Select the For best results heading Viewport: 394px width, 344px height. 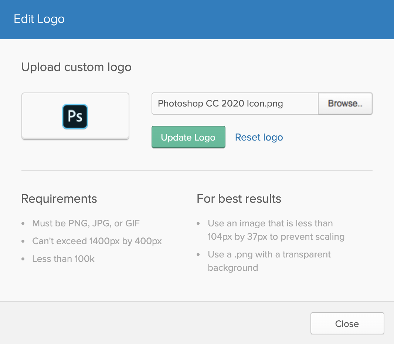pyautogui.click(x=239, y=199)
